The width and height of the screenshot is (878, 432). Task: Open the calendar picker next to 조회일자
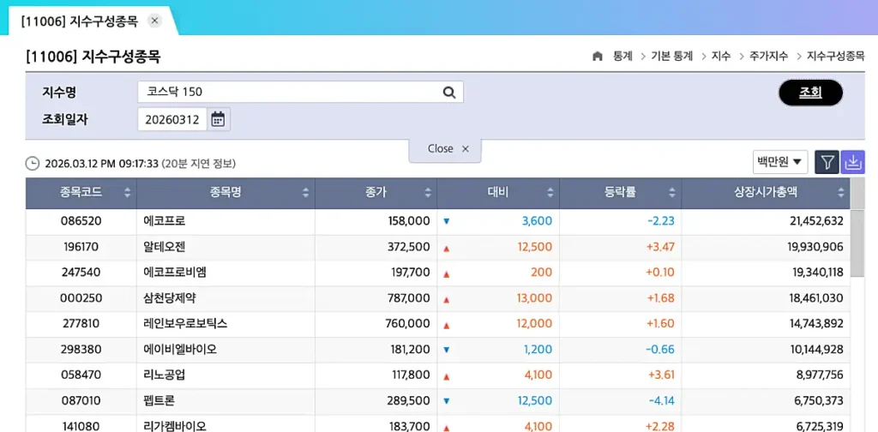click(x=218, y=119)
